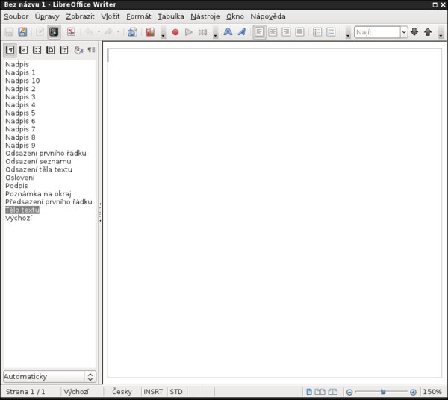Viewport: 448px width, 400px height.
Task: Expand toolbar overflow after the skip icon
Action: [216, 33]
